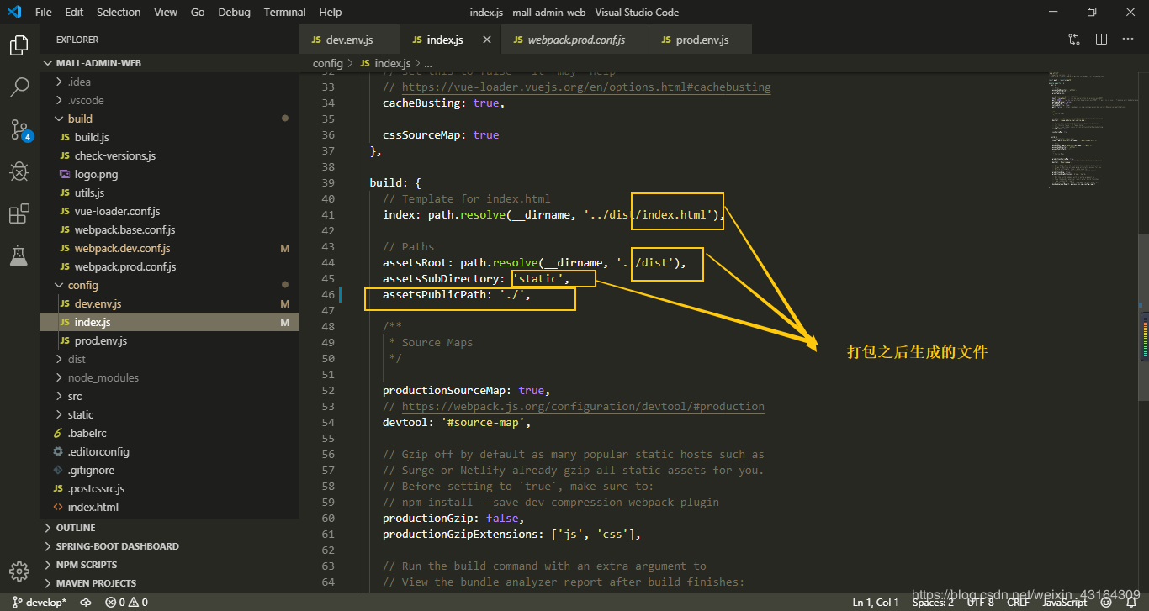Click the config breadcrumb segment
1149x611 pixels.
tap(328, 63)
